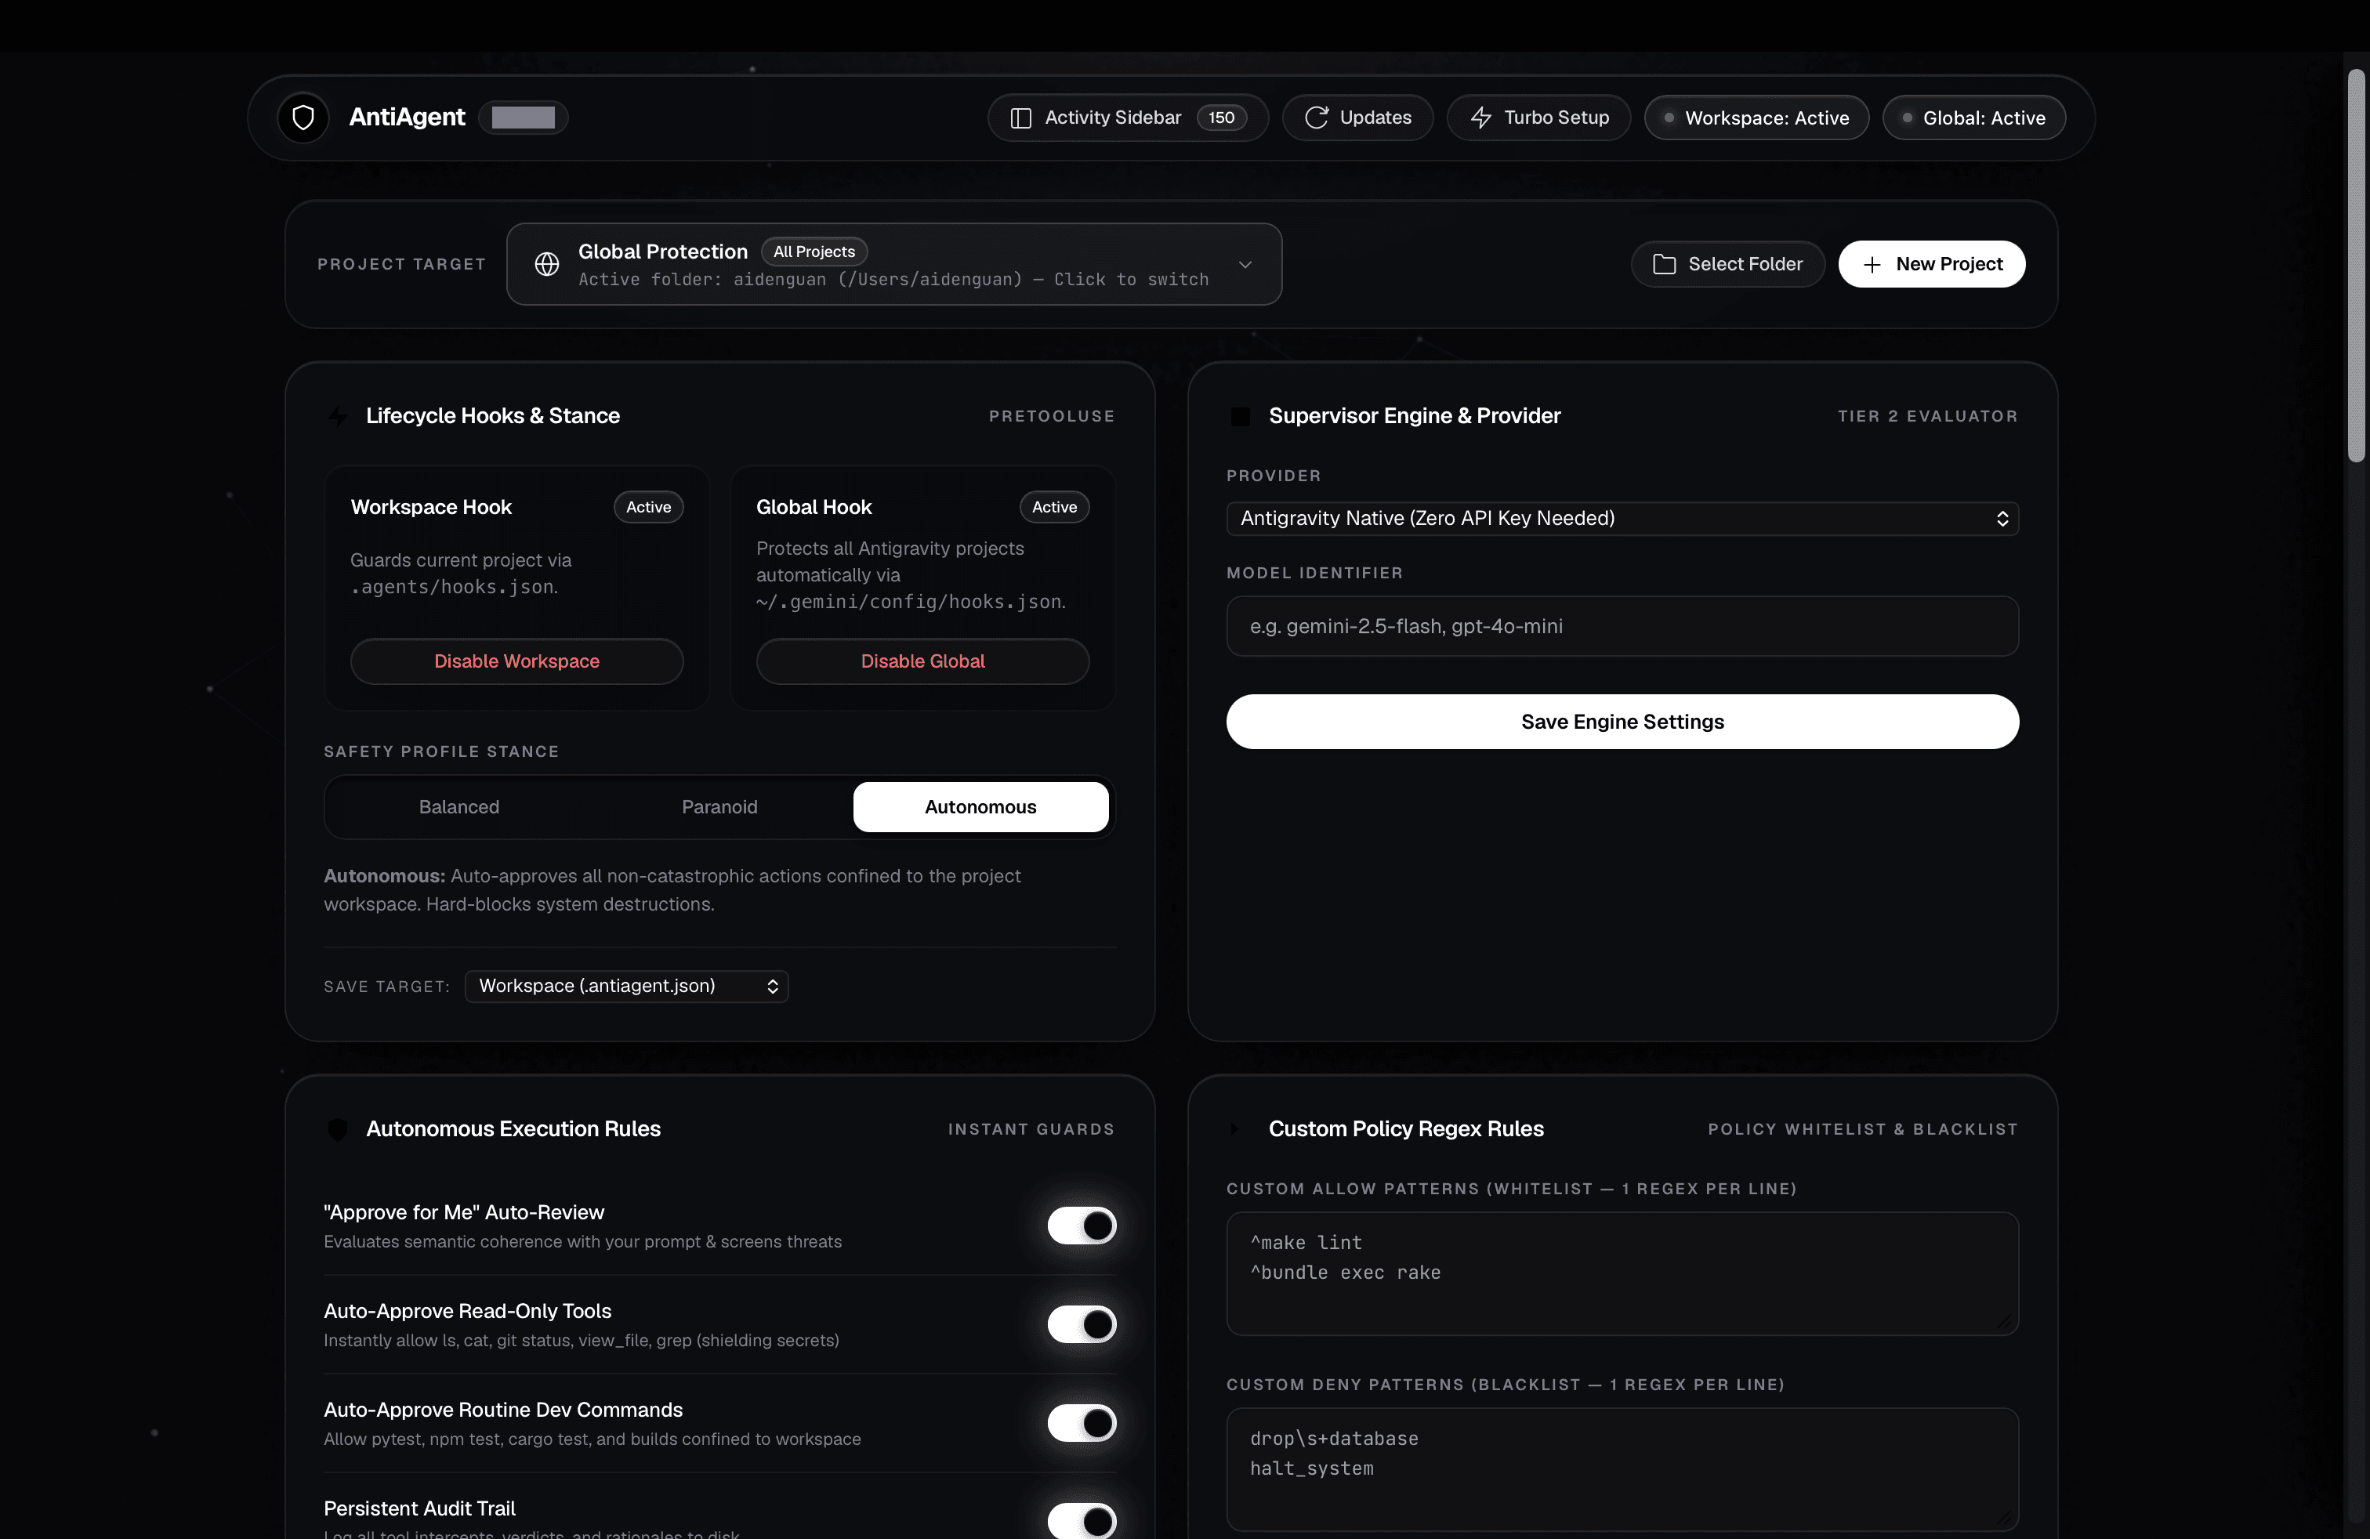Click the Model Identifier input field
This screenshot has height=1539, width=2370.
tap(1622, 626)
